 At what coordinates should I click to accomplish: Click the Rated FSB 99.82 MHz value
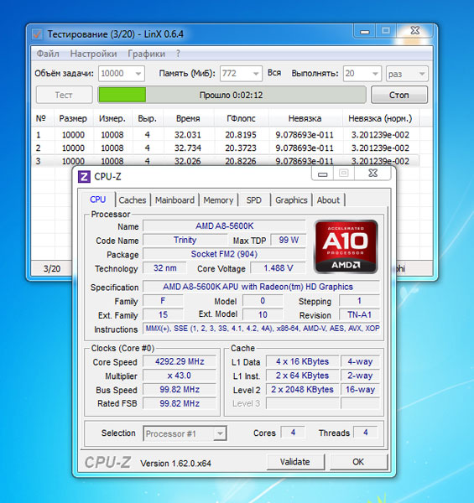coord(180,403)
